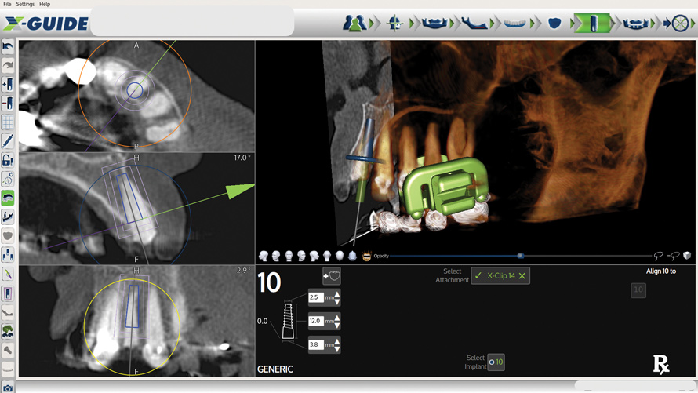
Task: Click the undo arrow in left toolbar
Action: click(8, 47)
